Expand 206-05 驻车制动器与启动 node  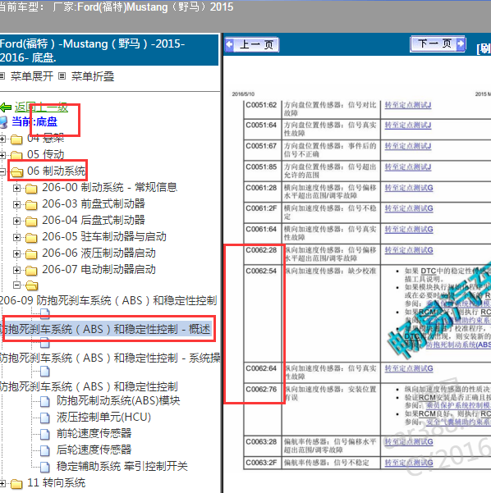[x=16, y=237]
